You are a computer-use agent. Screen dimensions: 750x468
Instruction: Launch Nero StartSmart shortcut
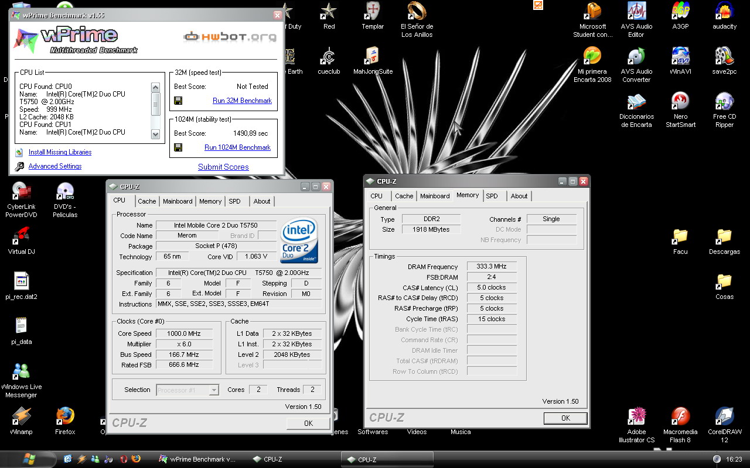[x=680, y=110]
